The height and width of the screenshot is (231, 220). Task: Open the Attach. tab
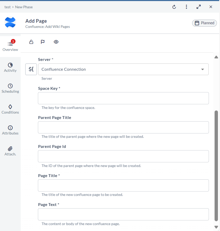click(10, 151)
